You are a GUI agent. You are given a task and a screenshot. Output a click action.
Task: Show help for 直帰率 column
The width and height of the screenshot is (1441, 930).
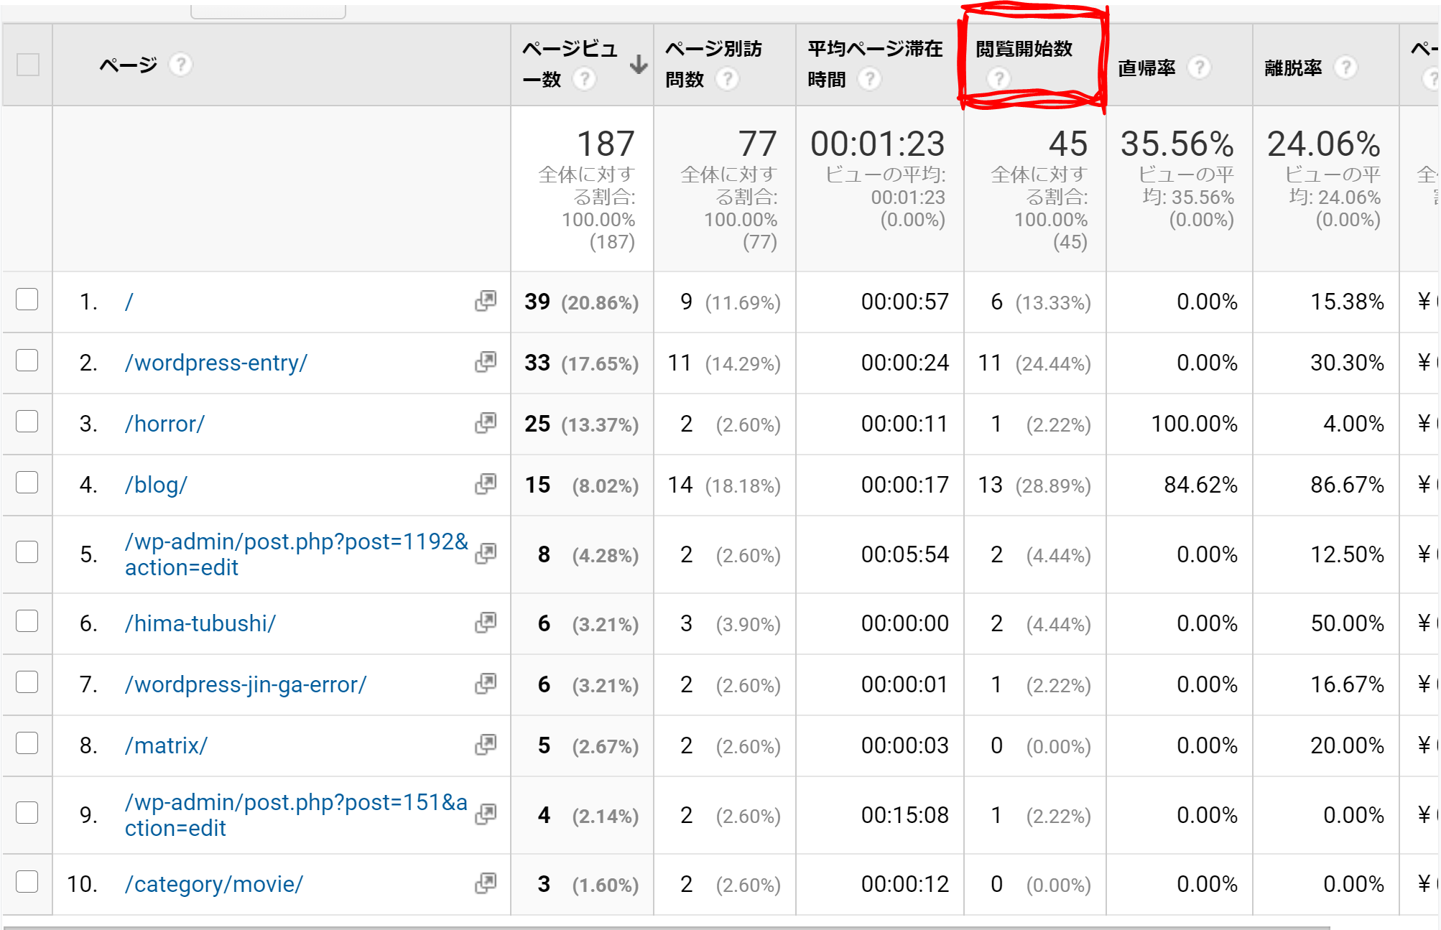(x=1198, y=68)
